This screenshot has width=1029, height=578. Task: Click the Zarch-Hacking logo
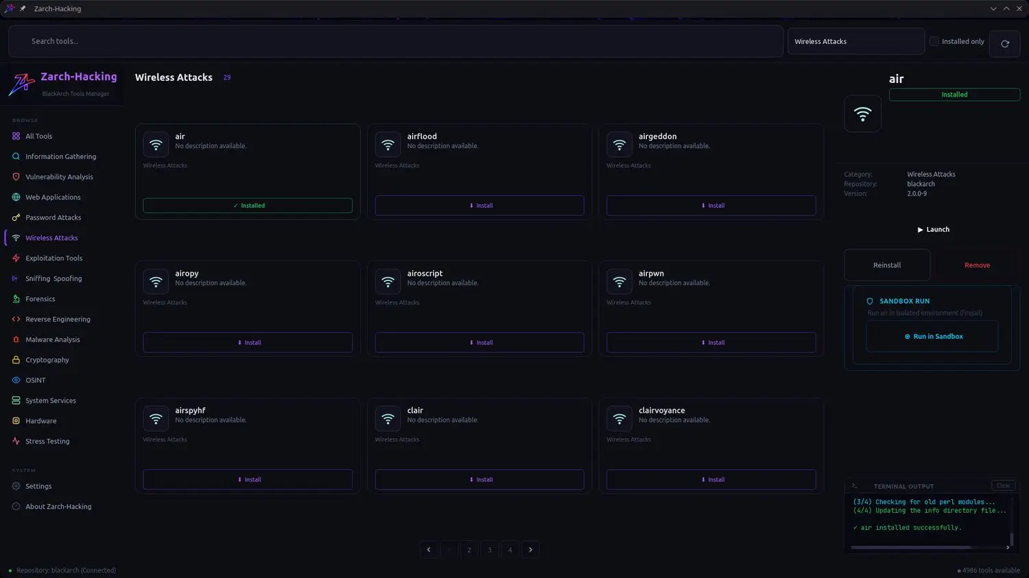point(21,84)
